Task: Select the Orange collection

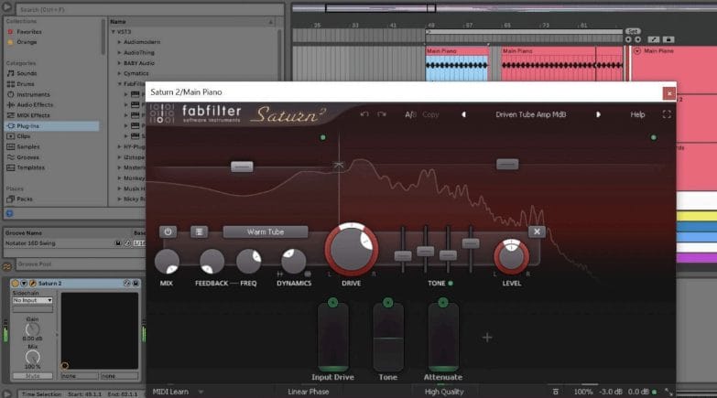Action: 27,42
